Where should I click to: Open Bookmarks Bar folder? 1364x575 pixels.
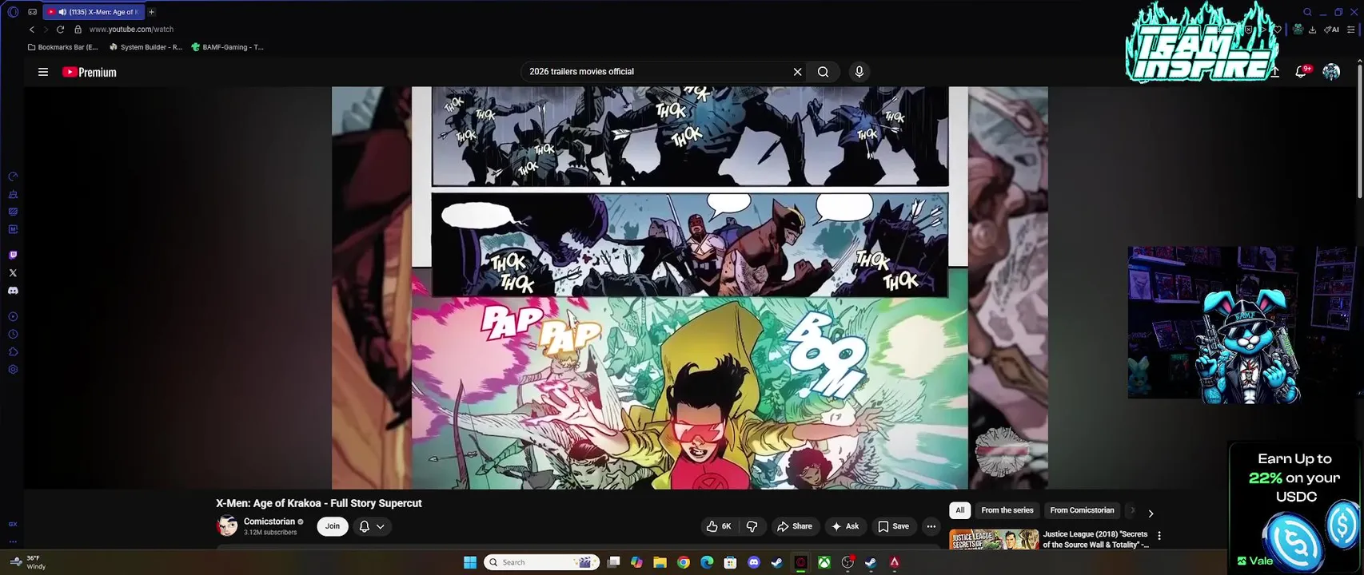pos(63,47)
